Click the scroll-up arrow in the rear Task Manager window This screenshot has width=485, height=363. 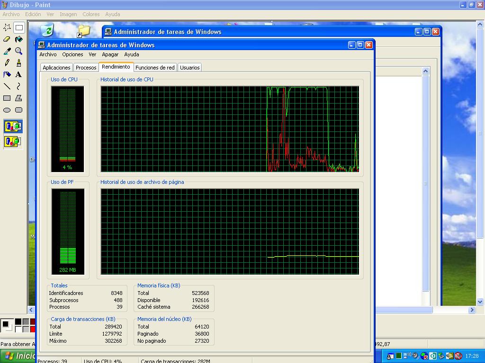pos(425,71)
